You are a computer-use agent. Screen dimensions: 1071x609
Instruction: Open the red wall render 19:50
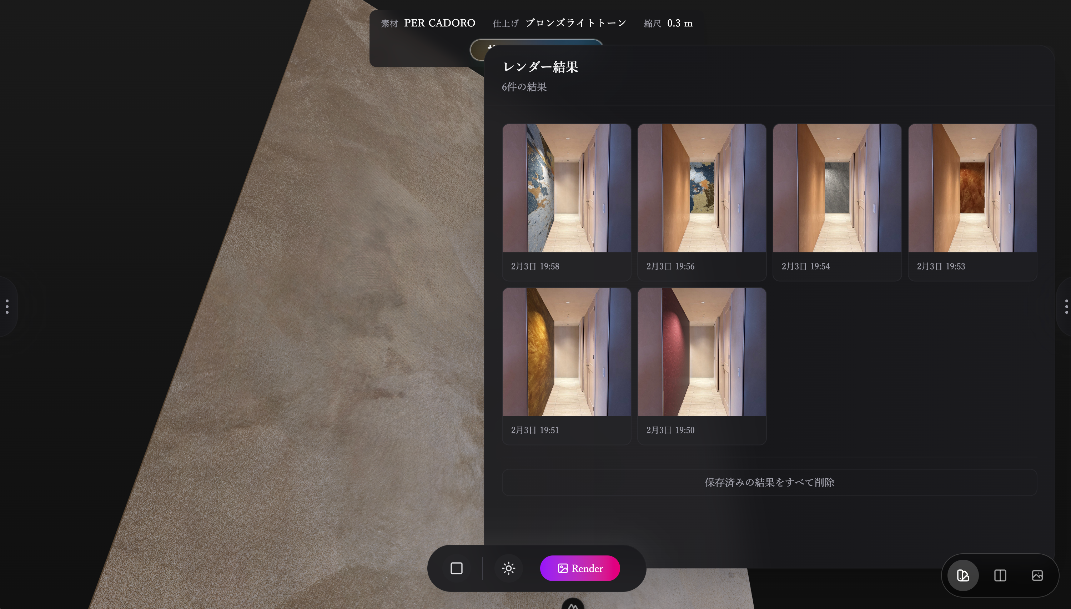(701, 352)
